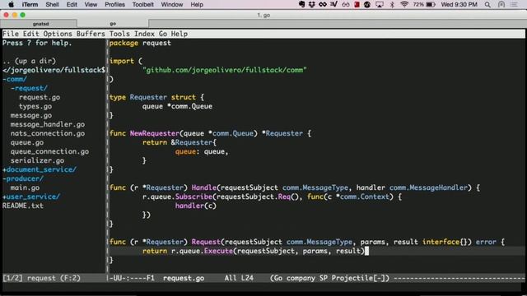Image resolution: width=527 pixels, height=296 pixels.
Task: Collapse the request/ directory
Action: point(30,88)
